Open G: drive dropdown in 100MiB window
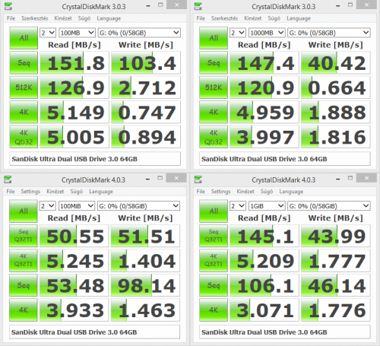380x346 pixels. [138, 206]
